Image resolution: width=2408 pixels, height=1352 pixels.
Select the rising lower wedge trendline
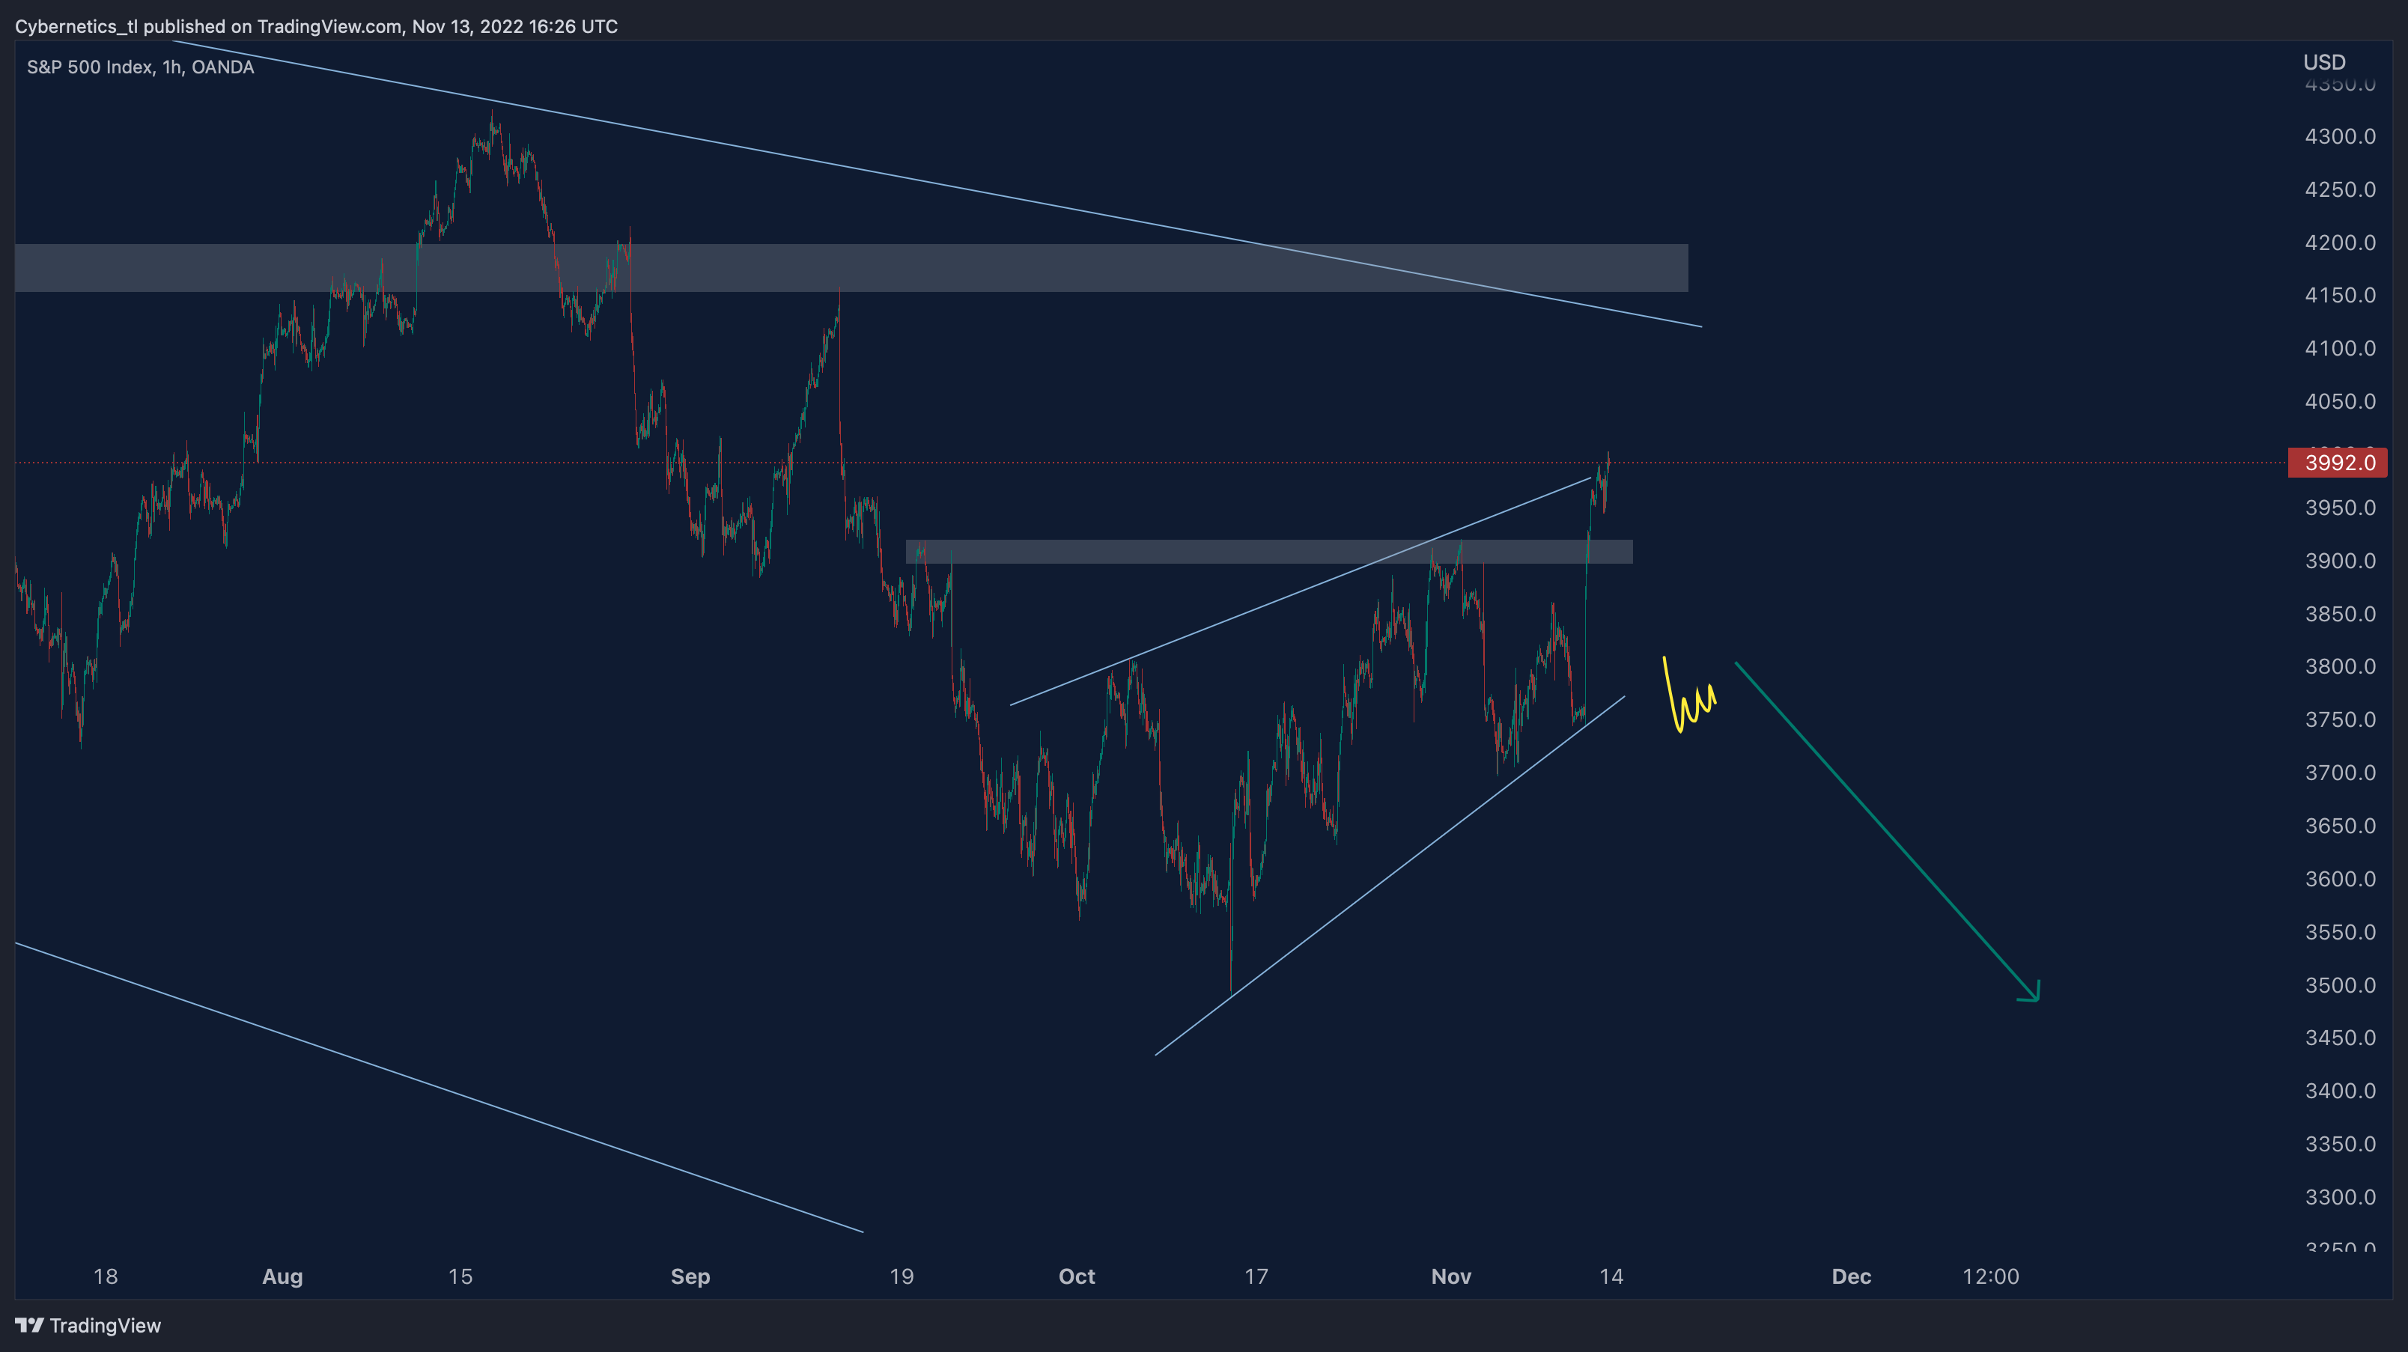click(1389, 877)
